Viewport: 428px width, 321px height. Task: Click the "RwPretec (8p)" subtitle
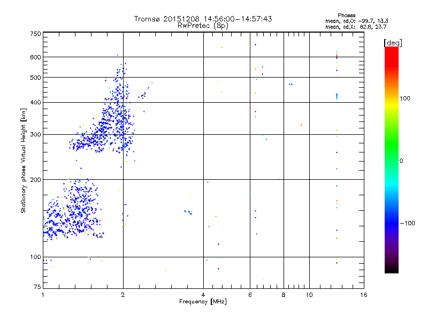click(203, 26)
